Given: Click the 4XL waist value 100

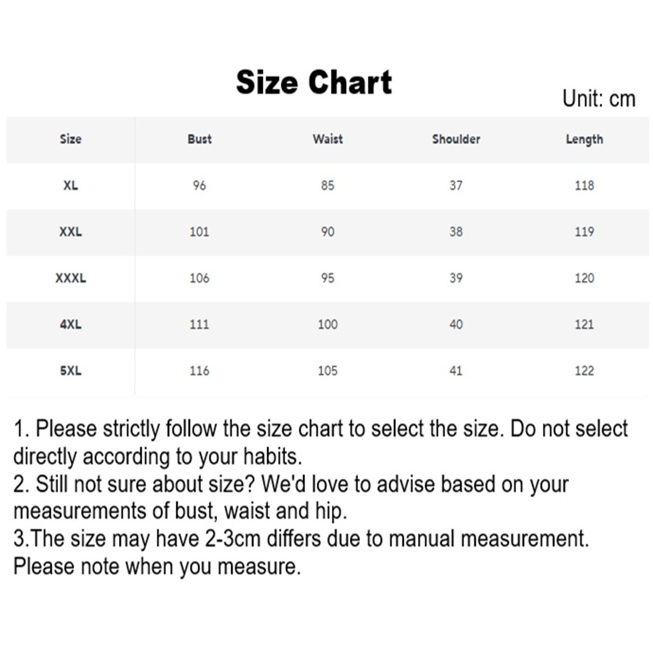Looking at the screenshot, I should pos(328,324).
